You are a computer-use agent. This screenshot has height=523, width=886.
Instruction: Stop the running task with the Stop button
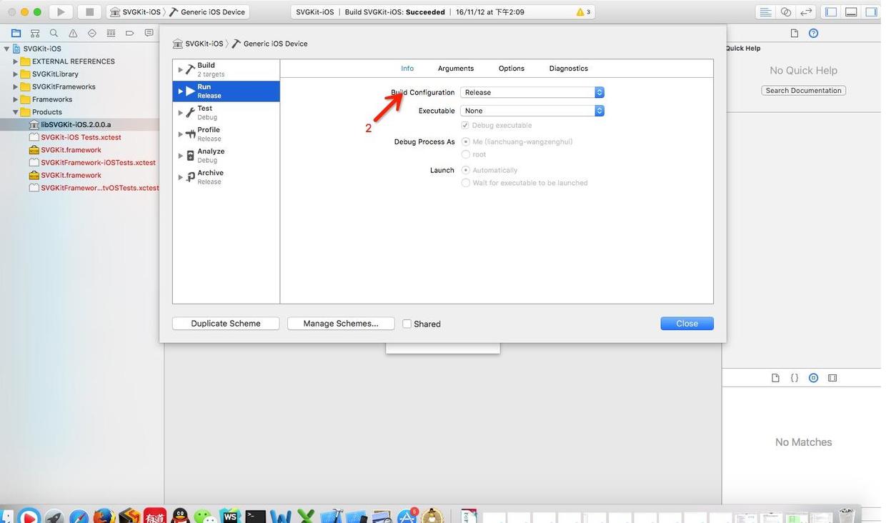89,11
